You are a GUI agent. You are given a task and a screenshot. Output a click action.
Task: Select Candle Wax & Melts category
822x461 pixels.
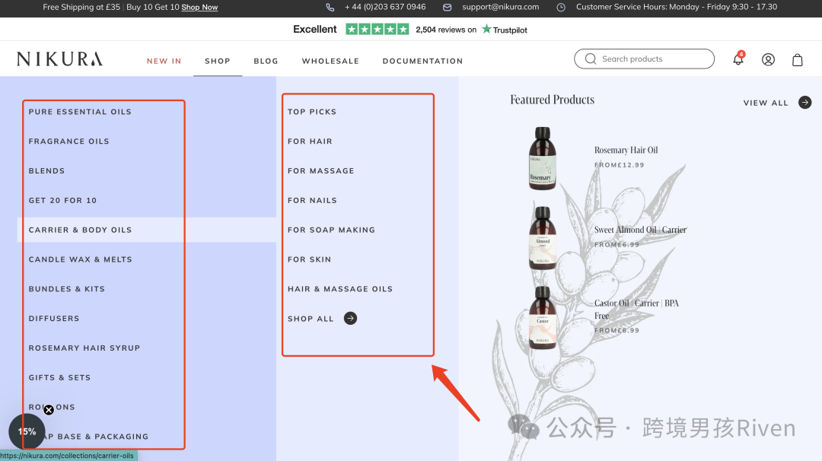(x=80, y=259)
